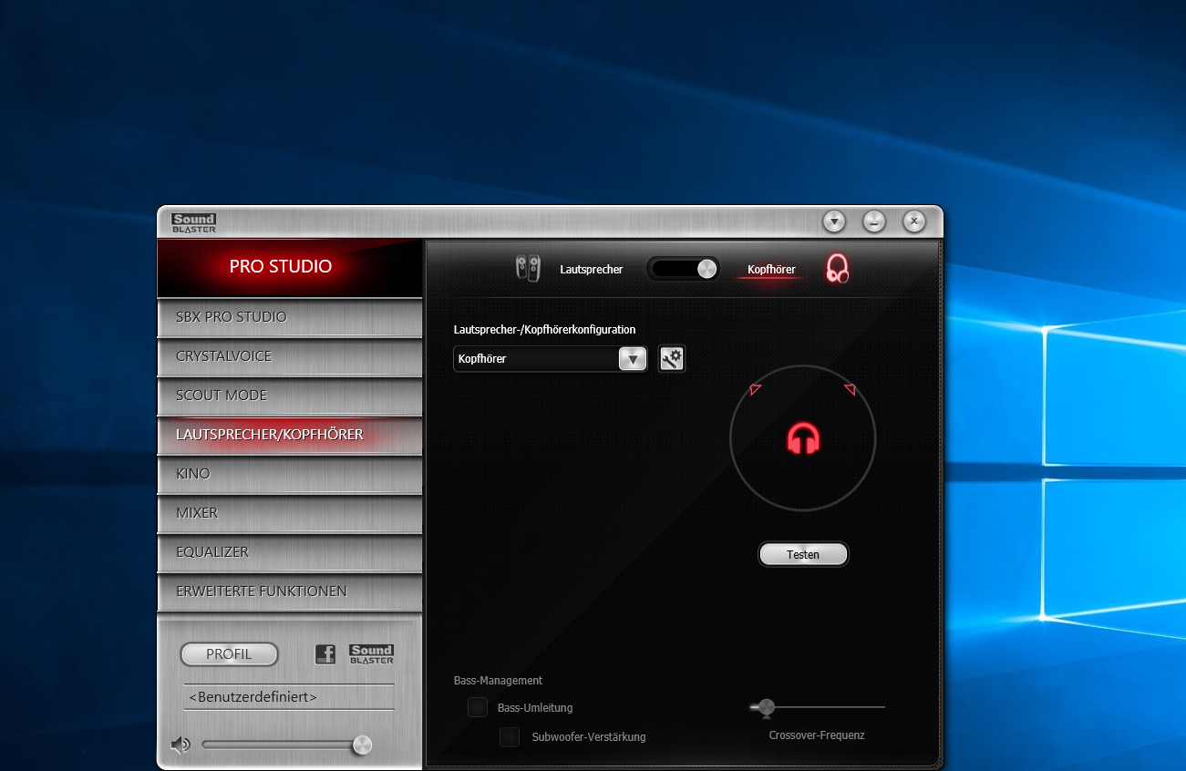Toggle the Lautsprecher/Kopfhörer switch
Image resolution: width=1186 pixels, height=771 pixels.
click(683, 269)
